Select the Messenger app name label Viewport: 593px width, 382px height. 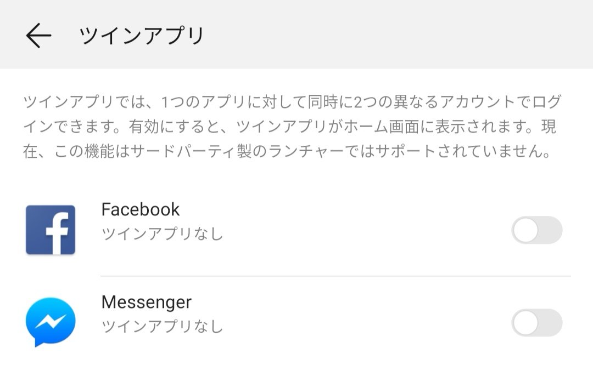coord(147,302)
